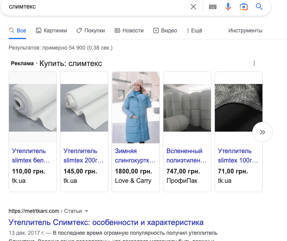
Task: Open the white slimtex roll image for 110,00 грн.
Action: pyautogui.click(x=33, y=108)
